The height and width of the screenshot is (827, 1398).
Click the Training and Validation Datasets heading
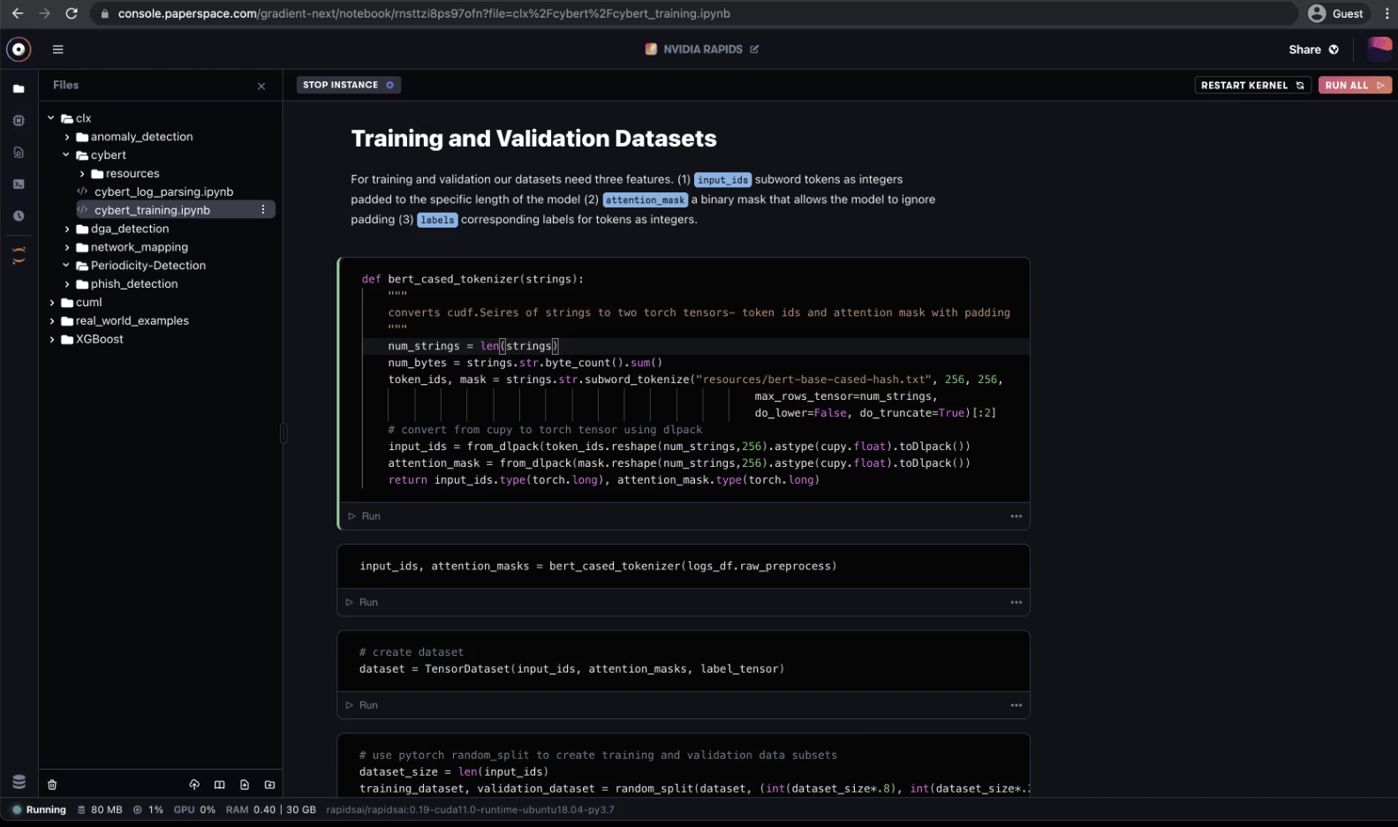pyautogui.click(x=533, y=139)
